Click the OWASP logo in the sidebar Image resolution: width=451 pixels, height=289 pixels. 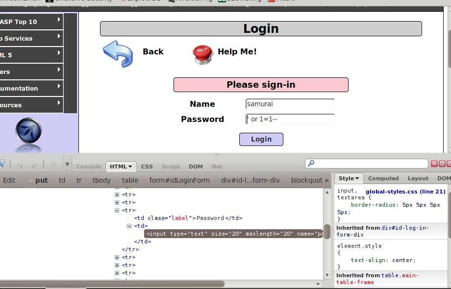point(28,130)
